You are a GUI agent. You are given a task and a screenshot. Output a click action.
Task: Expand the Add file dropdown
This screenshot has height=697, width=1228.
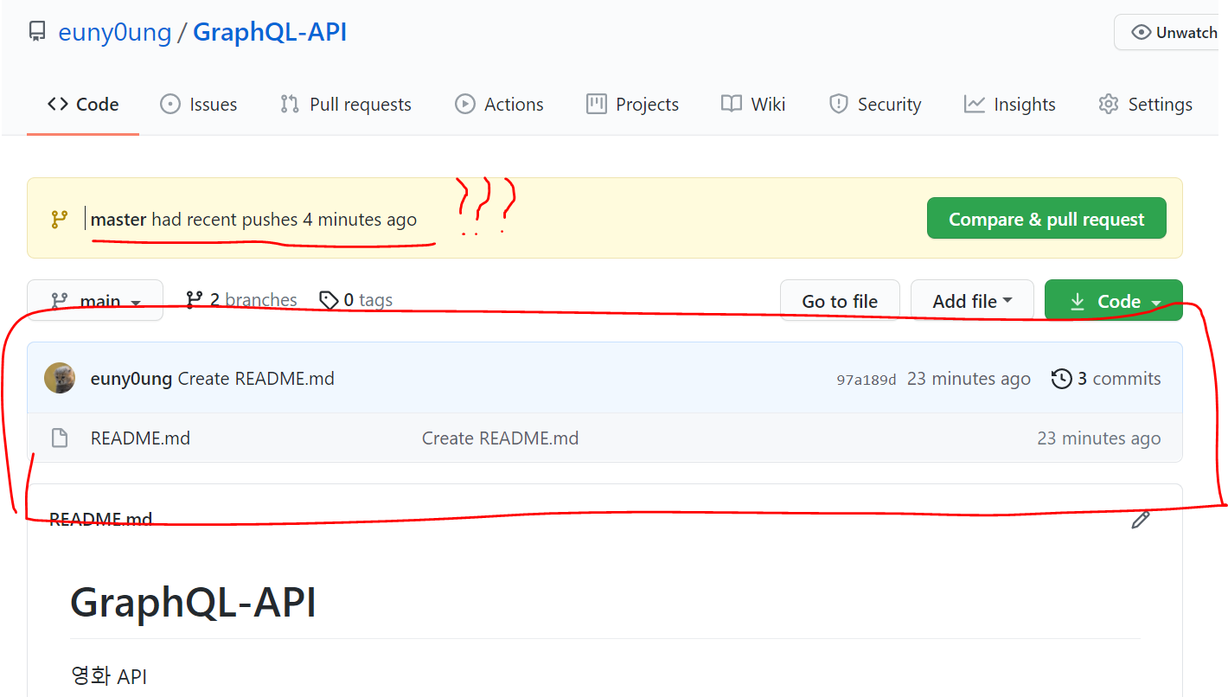[x=972, y=301]
